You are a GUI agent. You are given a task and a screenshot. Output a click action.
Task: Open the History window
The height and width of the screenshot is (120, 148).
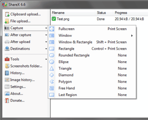point(15,73)
